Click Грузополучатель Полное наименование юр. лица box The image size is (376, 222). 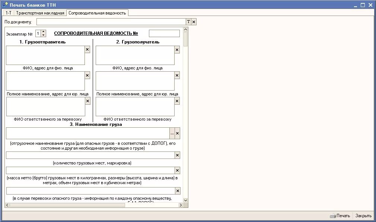coord(135,81)
